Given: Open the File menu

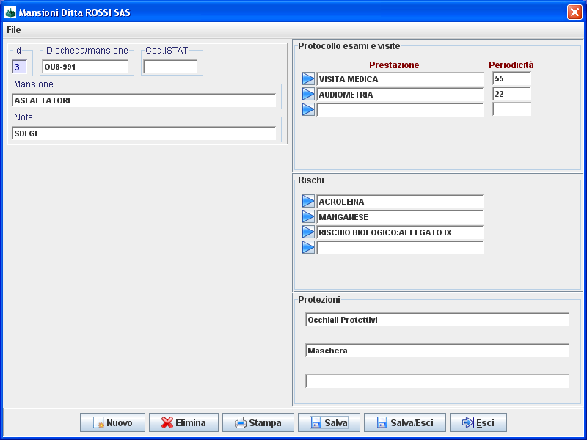Looking at the screenshot, I should click(x=14, y=30).
